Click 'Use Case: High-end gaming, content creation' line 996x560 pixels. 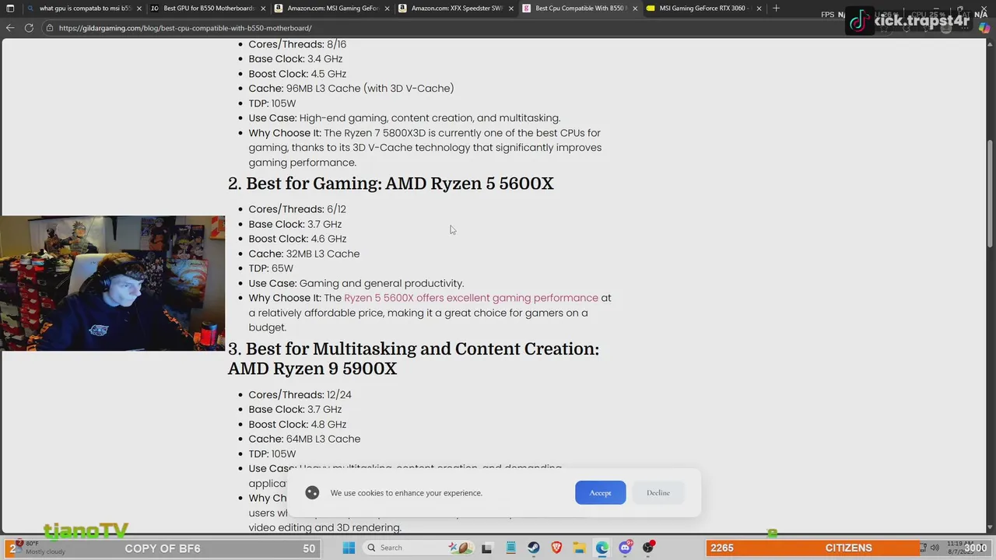point(405,118)
